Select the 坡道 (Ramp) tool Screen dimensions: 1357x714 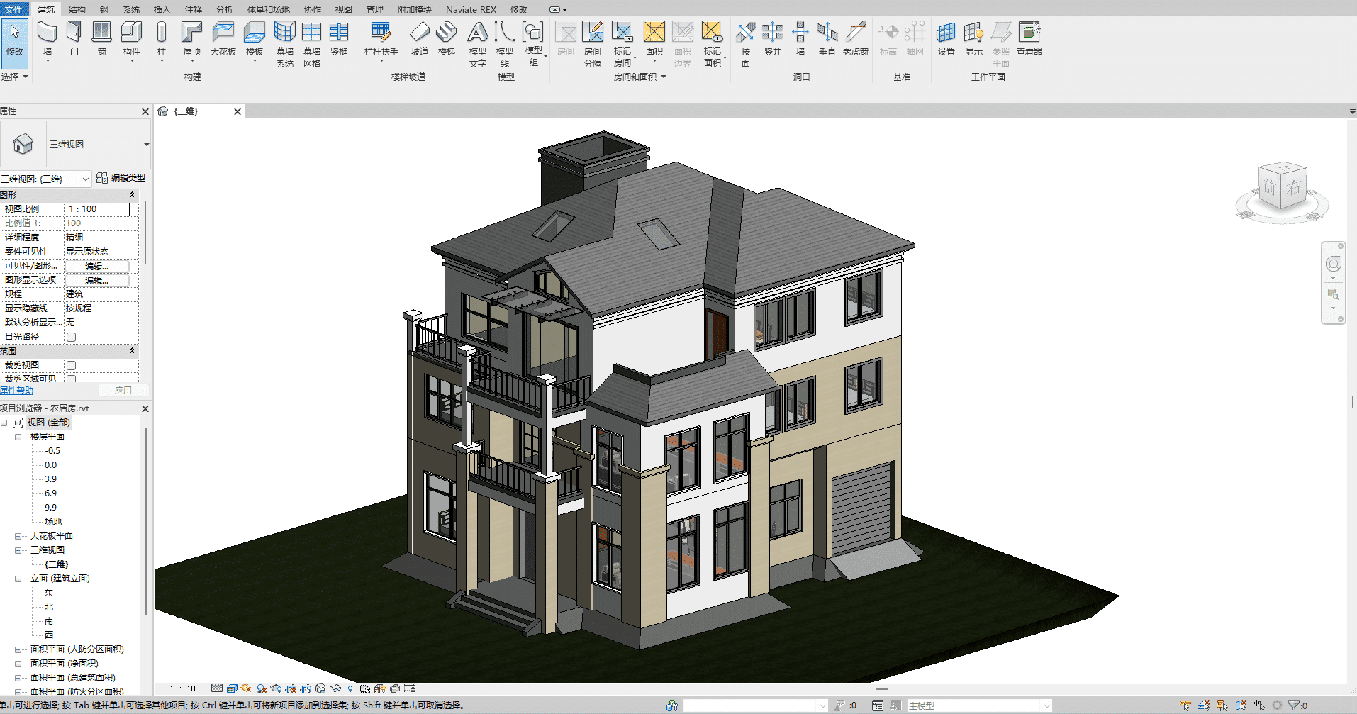pos(420,39)
